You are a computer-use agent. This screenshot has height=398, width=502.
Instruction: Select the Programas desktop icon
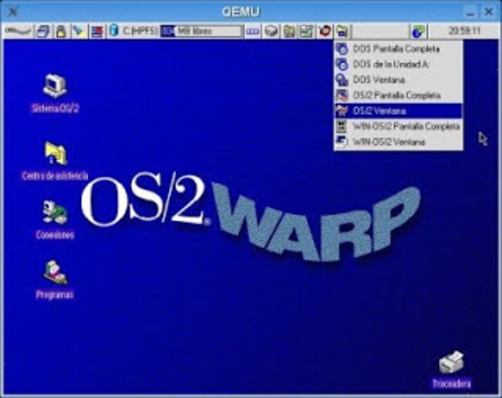point(55,273)
